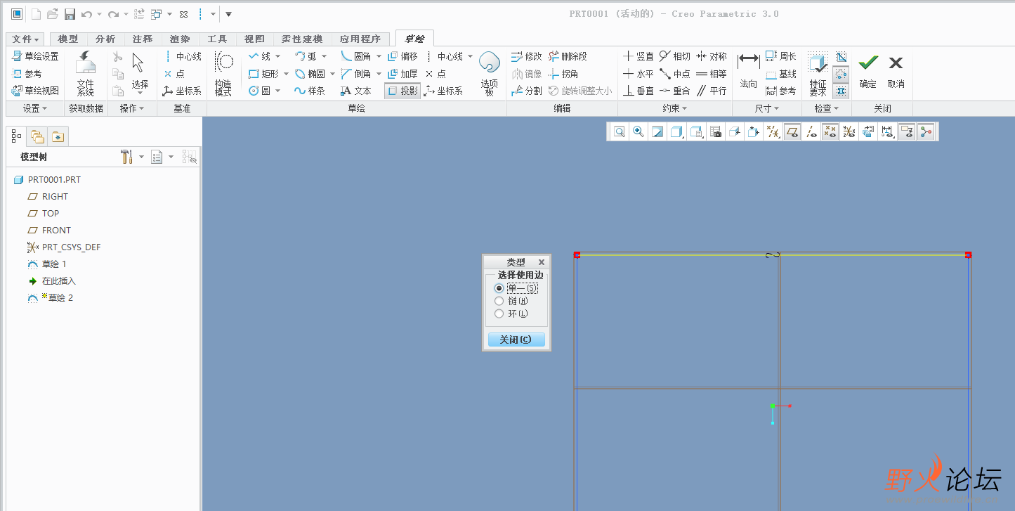This screenshot has height=511, width=1015.
Task: Select the Single edge radio button
Action: click(499, 288)
